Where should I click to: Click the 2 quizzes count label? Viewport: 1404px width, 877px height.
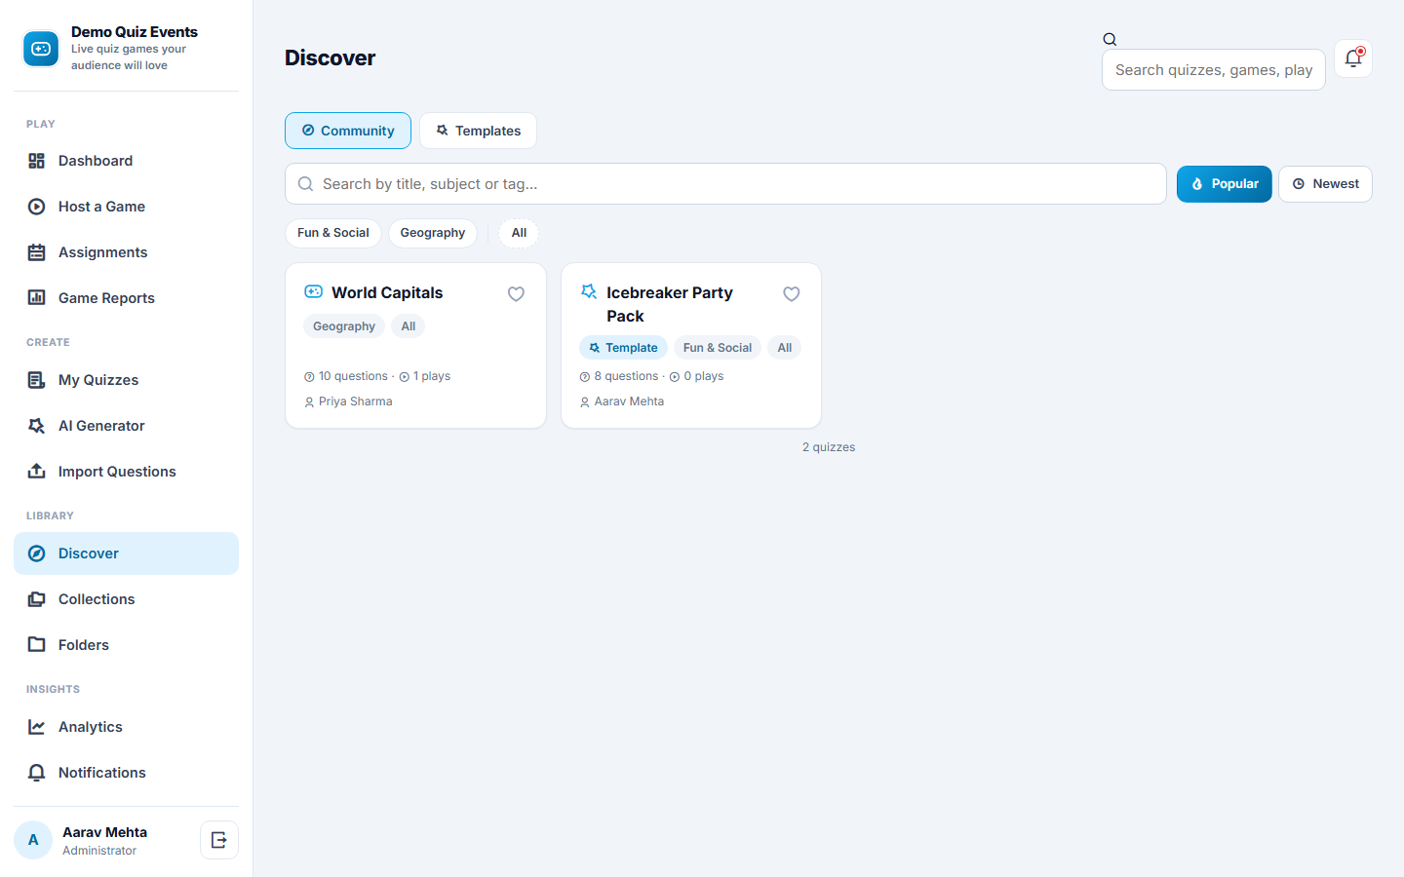829,447
